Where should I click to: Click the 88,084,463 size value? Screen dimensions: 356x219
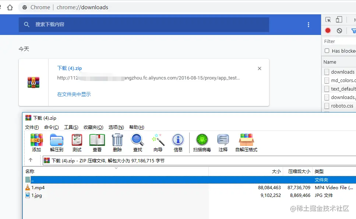pyautogui.click(x=269, y=188)
